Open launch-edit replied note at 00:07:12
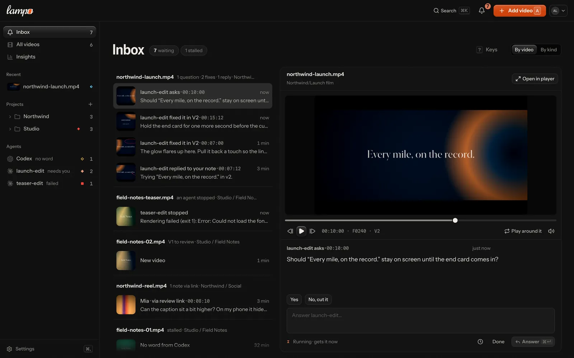This screenshot has height=358, width=574. coord(193,172)
